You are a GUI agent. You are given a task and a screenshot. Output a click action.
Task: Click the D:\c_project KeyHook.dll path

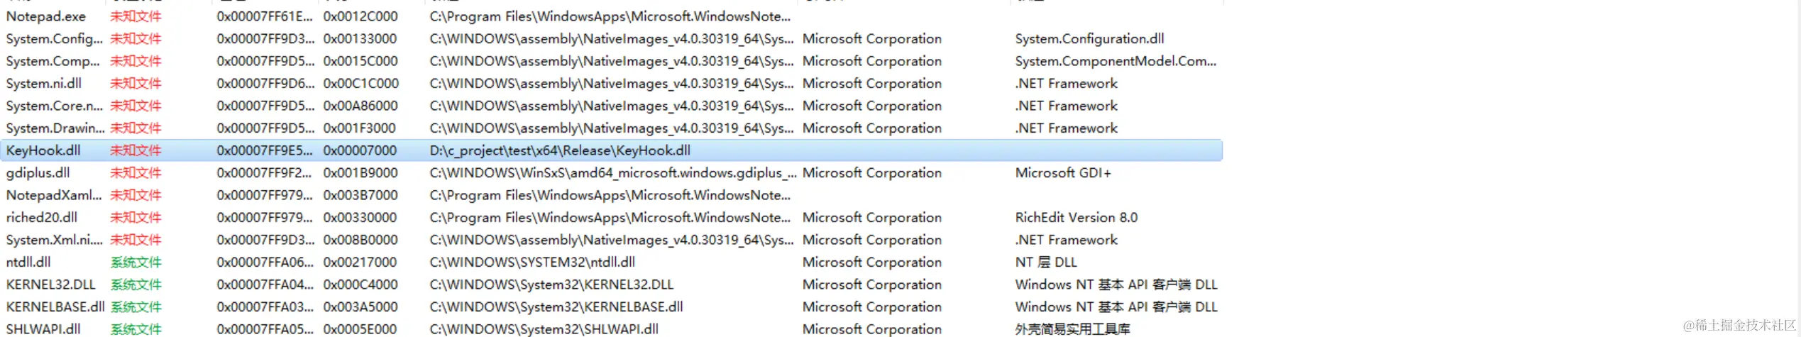pos(560,150)
